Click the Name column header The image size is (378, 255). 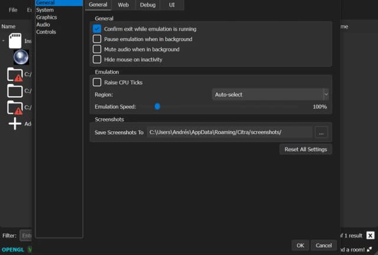8,27
